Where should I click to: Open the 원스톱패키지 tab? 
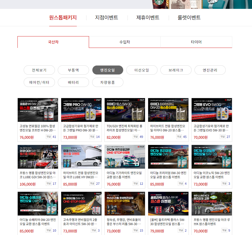63,17
